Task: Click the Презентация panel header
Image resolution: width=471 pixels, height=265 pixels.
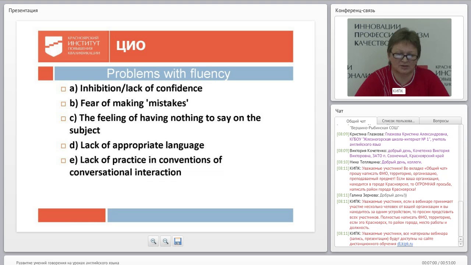Action: pyautogui.click(x=23, y=10)
